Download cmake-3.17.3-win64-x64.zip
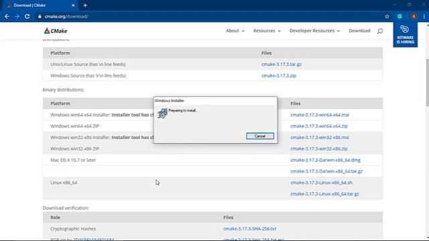 coord(319,126)
